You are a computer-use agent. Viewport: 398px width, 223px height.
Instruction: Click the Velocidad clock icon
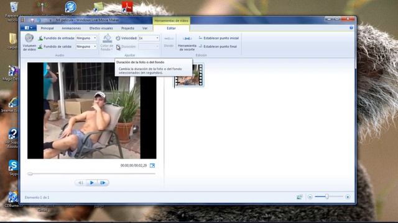point(118,38)
